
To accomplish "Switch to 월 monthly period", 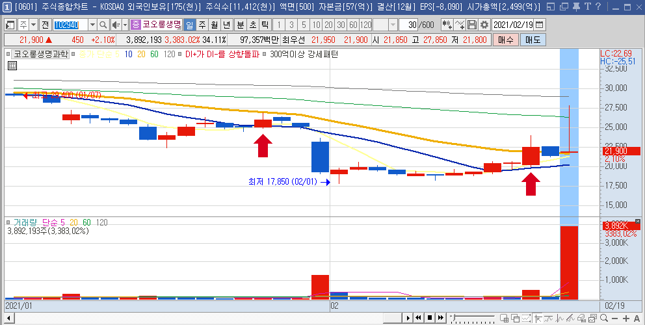I will tap(215, 25).
